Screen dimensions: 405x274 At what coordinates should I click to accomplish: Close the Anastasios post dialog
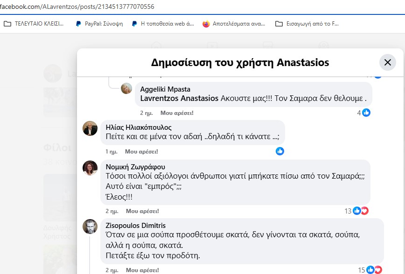(387, 62)
